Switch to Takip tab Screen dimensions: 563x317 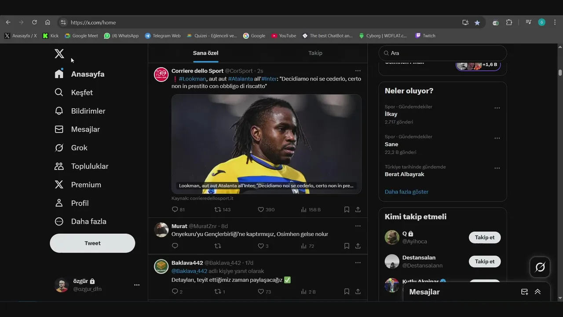tap(315, 53)
